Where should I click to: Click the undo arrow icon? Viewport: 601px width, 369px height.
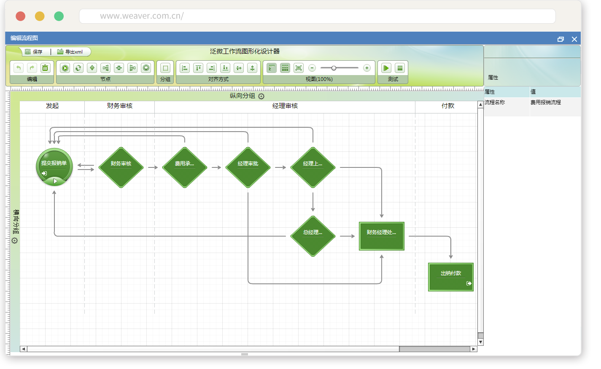(x=18, y=68)
